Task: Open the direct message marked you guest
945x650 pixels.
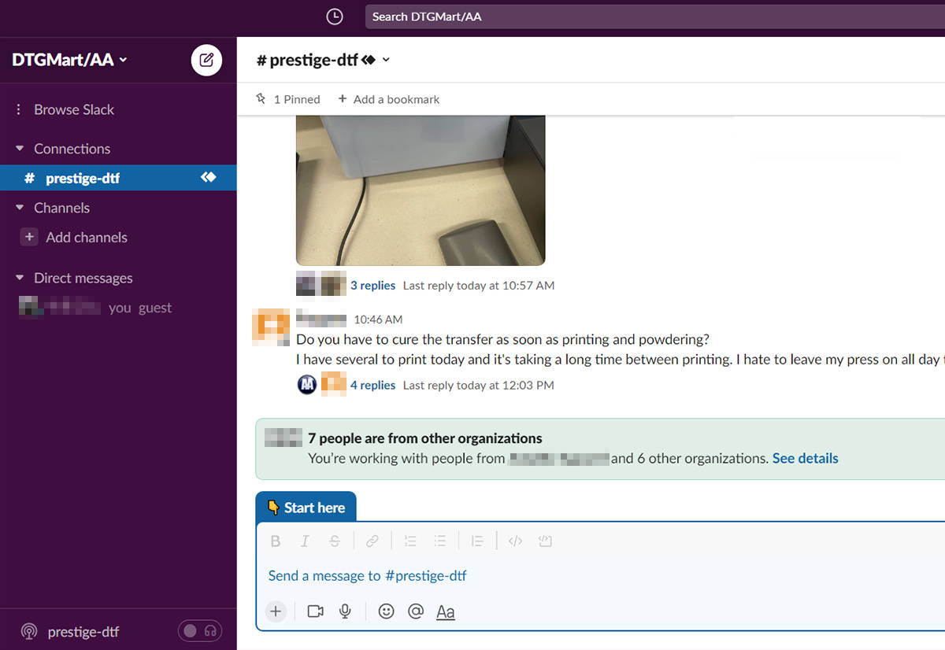Action: [95, 308]
